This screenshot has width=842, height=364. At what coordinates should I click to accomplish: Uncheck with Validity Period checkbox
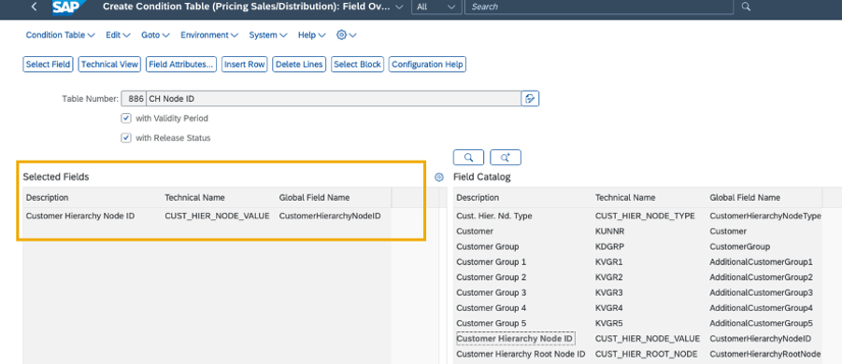coord(126,118)
